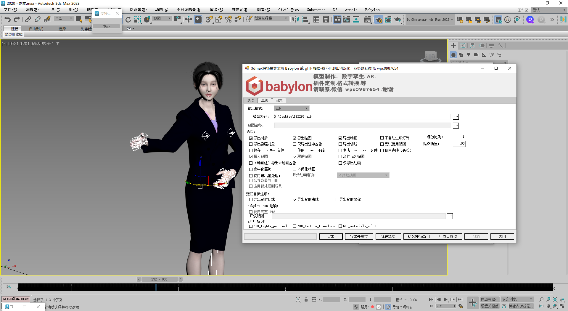Select the Pan View hand tool
568x311 pixels.
point(548,306)
